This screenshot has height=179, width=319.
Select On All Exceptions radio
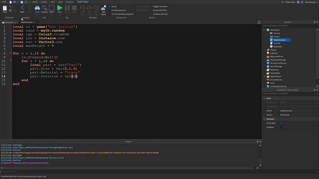click(110, 10)
